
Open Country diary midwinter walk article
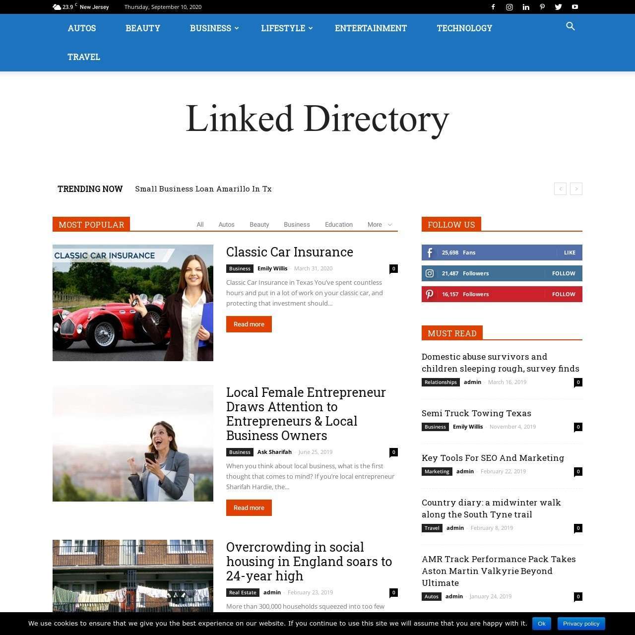[491, 508]
